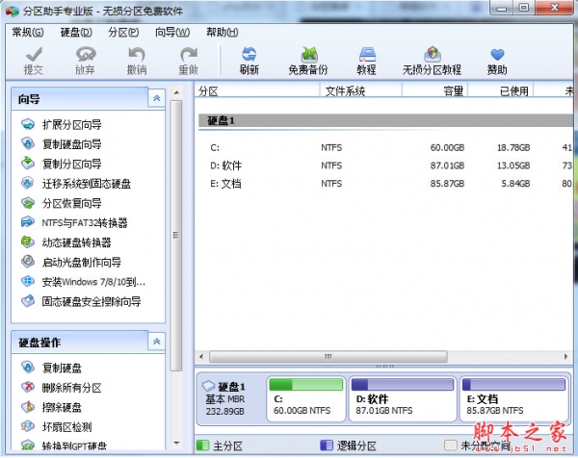Screen dimensions: 578x458
Task: Select 转换到GPT硬盘 operation
Action: [x=64, y=445]
